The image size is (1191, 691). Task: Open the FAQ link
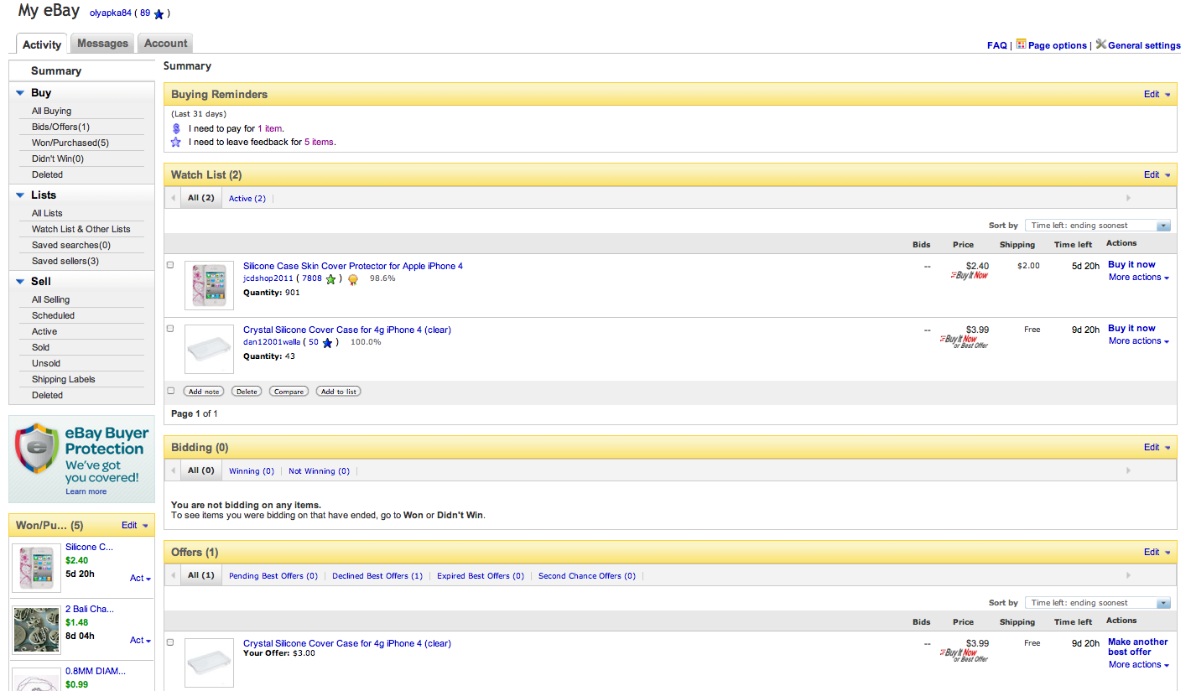pos(996,45)
